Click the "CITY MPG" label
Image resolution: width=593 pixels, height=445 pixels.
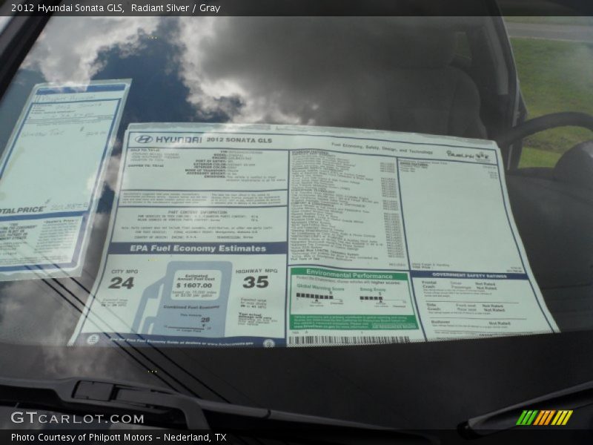pos(125,271)
